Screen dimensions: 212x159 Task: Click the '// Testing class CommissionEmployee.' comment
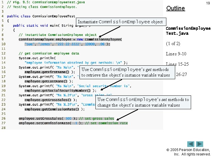42,7
